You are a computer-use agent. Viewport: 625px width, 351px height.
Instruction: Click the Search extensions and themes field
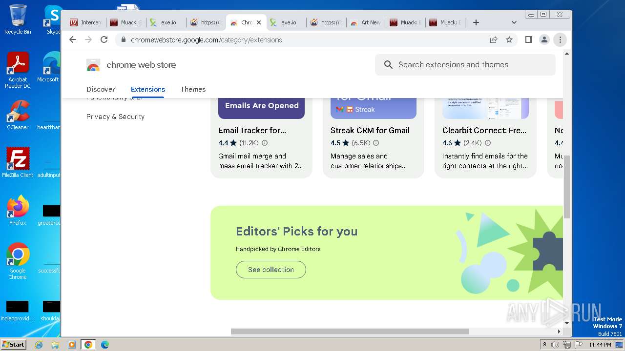(465, 65)
